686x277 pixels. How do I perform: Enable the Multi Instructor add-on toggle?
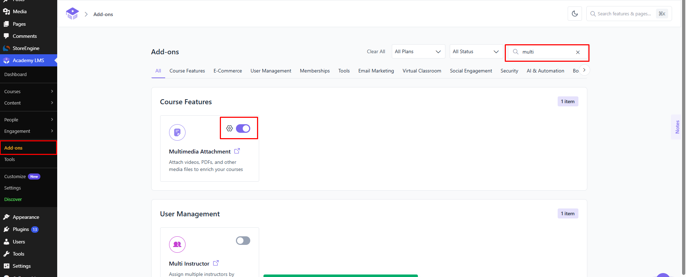(243, 241)
